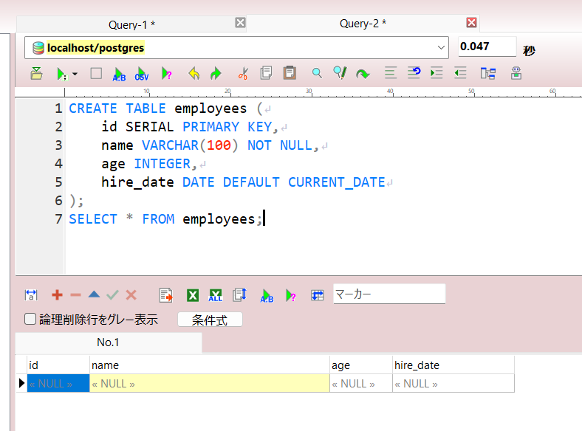Click the scissors cut icon

tap(242, 74)
